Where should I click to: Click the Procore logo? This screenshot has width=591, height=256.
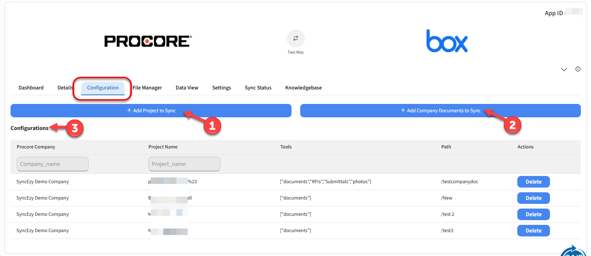148,41
